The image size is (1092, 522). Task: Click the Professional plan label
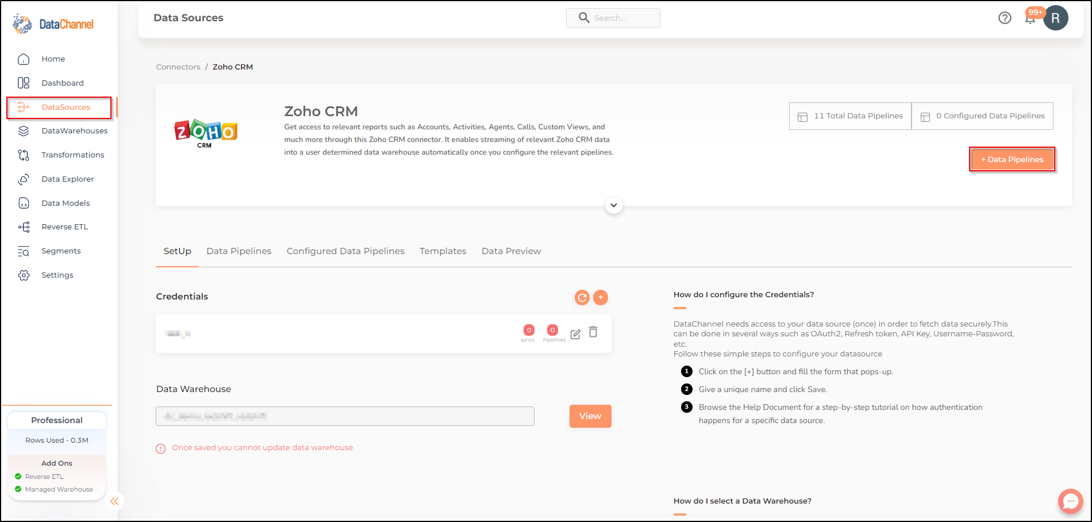(57, 420)
